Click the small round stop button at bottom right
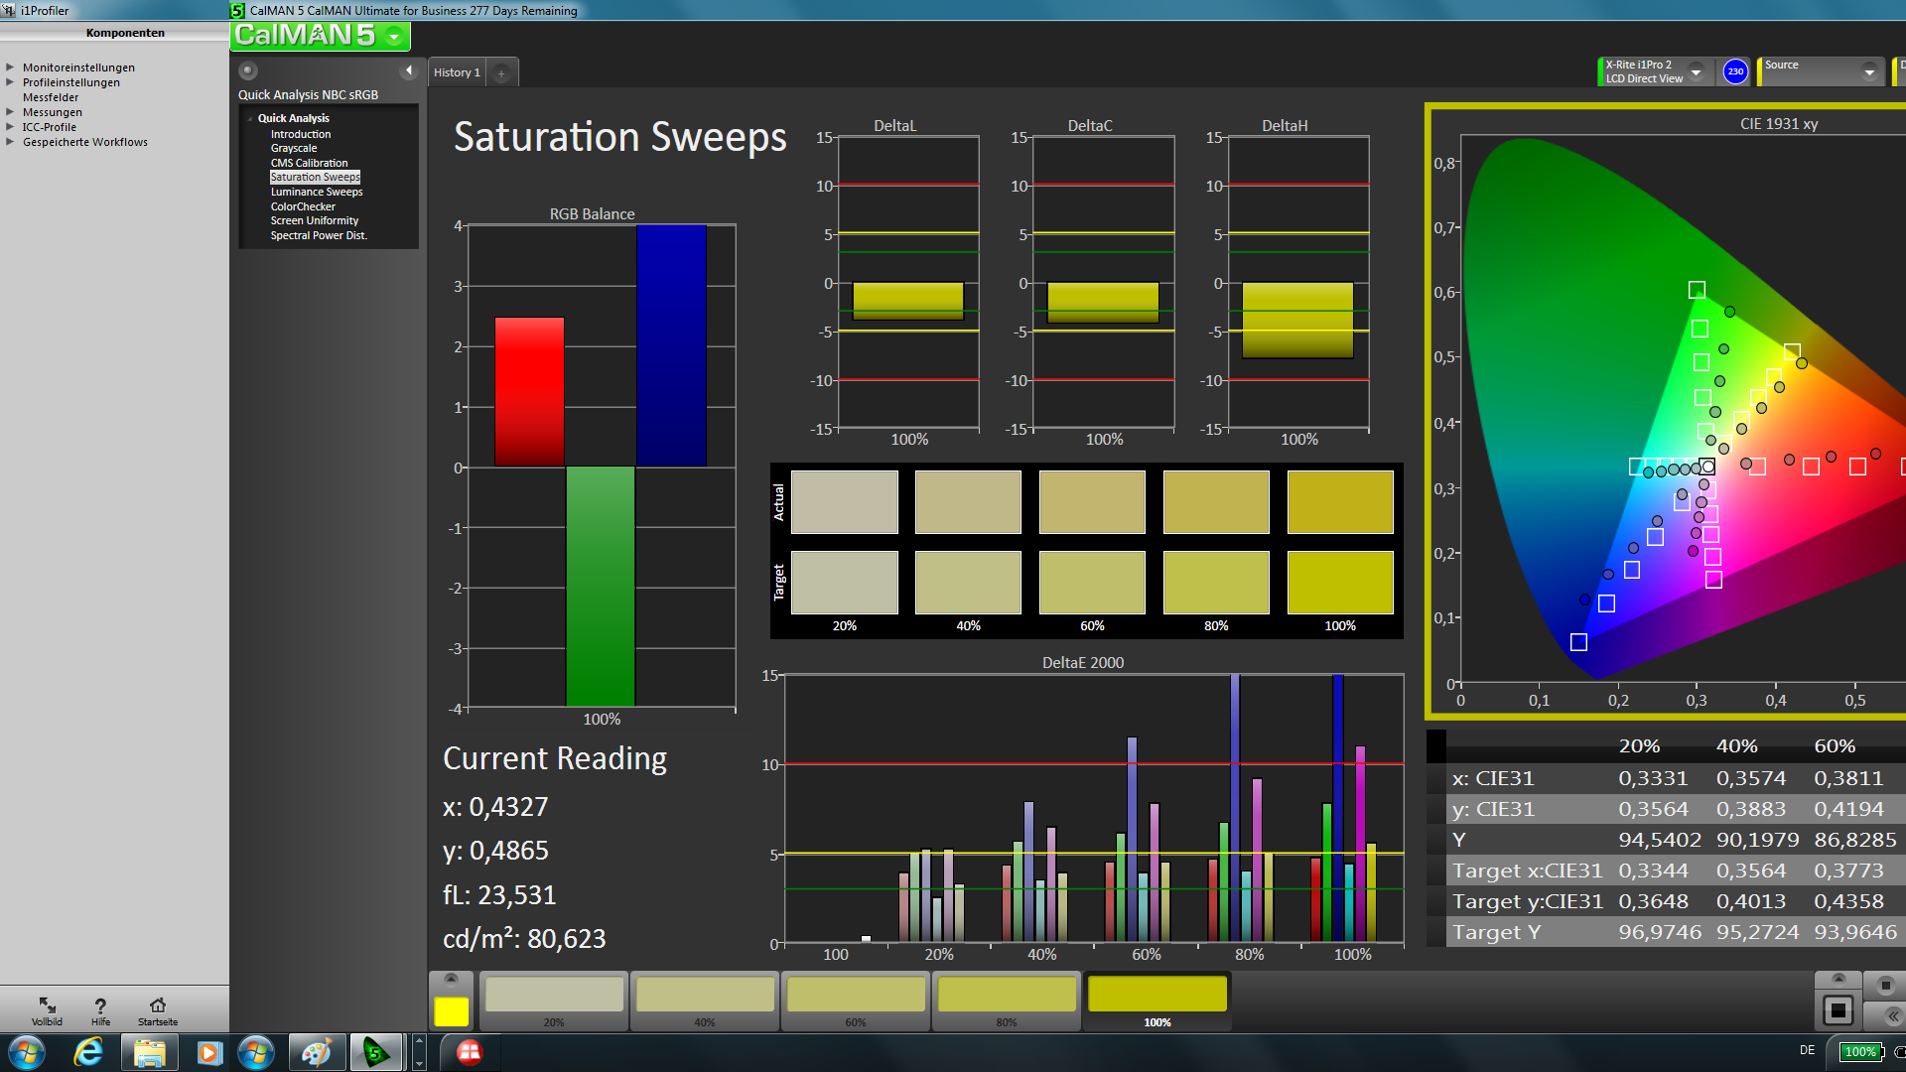This screenshot has height=1072, width=1906. [1885, 985]
